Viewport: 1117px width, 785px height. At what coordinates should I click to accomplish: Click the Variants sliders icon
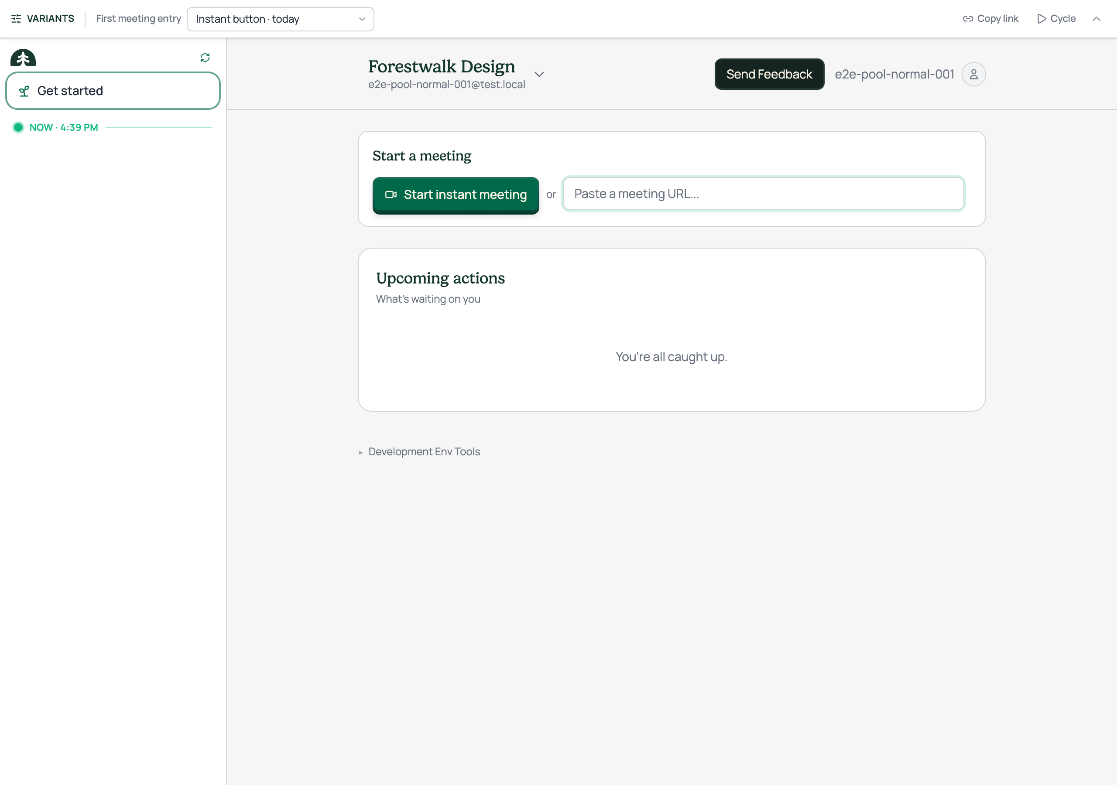(16, 18)
